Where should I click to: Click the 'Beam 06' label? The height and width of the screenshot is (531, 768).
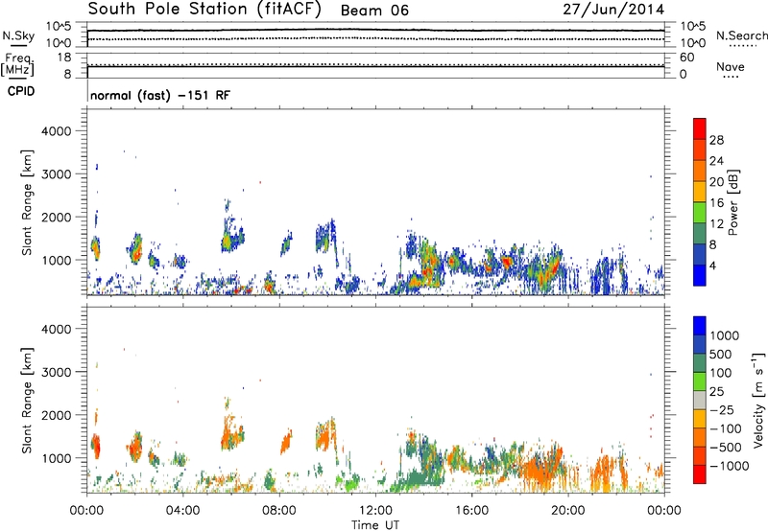[374, 11]
